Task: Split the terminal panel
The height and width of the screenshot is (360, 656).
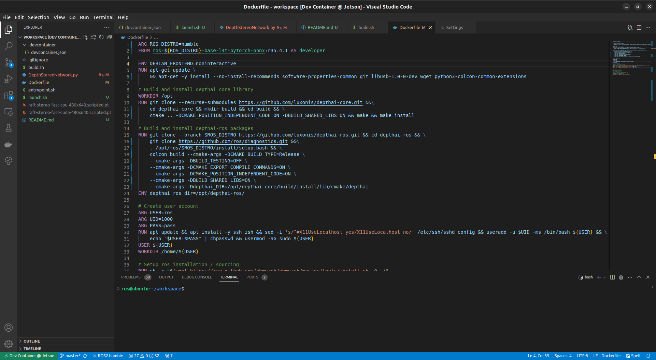Action: click(x=612, y=277)
